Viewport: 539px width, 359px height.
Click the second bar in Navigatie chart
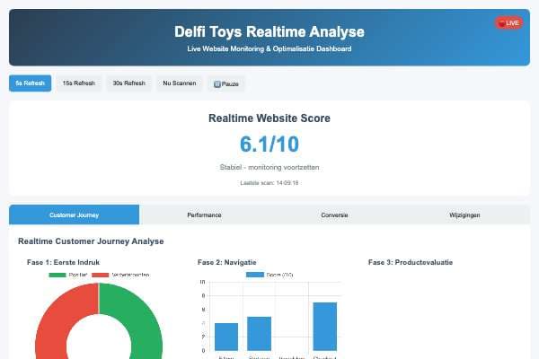pyautogui.click(x=260, y=334)
